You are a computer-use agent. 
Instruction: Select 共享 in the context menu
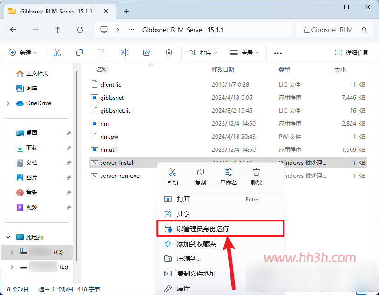coord(220,214)
